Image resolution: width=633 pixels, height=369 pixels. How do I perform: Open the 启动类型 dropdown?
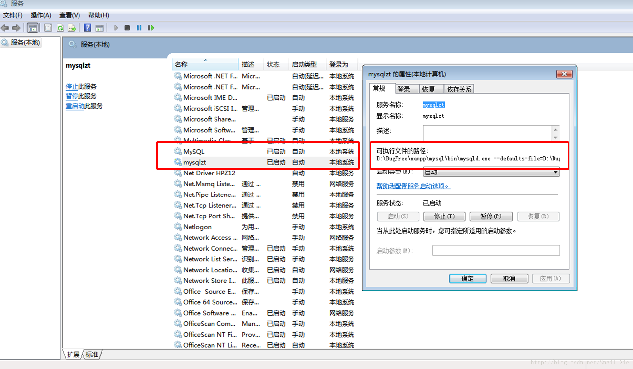click(x=491, y=172)
